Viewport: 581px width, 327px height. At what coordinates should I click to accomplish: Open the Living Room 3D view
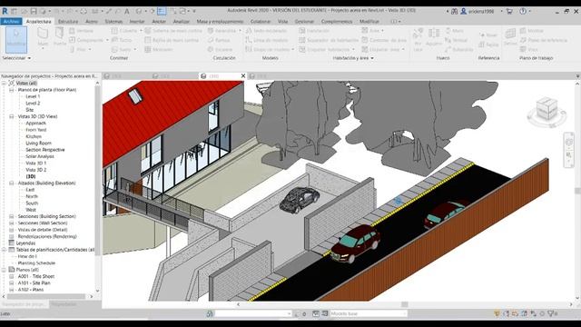pos(38,144)
